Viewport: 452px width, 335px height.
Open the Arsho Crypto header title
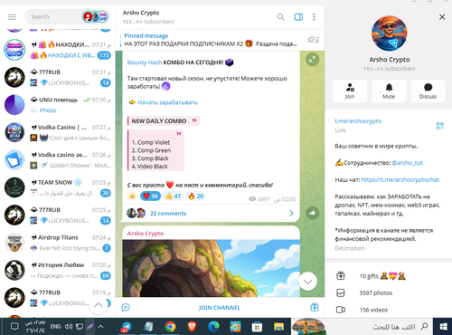(141, 13)
